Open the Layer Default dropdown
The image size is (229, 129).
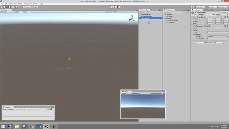coord(222,14)
